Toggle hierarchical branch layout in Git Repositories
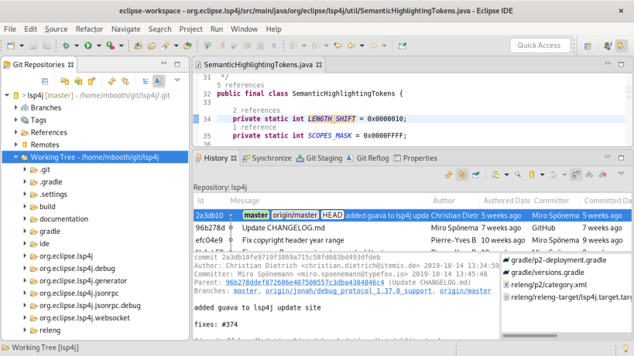 coord(145,80)
